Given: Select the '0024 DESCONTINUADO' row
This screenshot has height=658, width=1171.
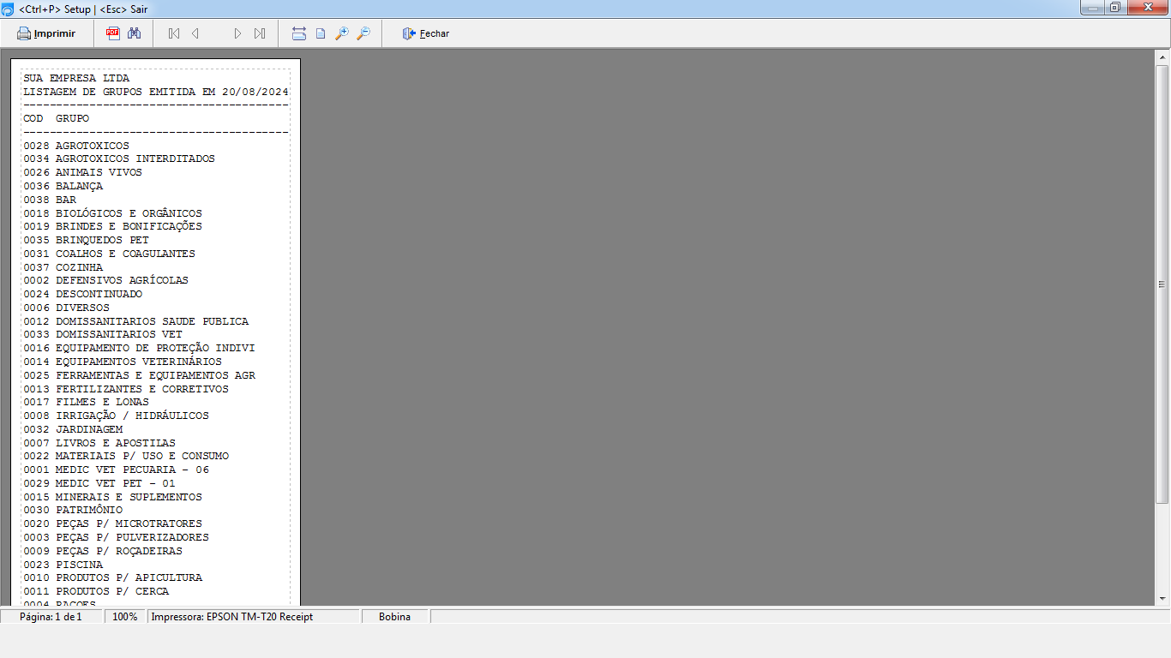Looking at the screenshot, I should tap(83, 294).
